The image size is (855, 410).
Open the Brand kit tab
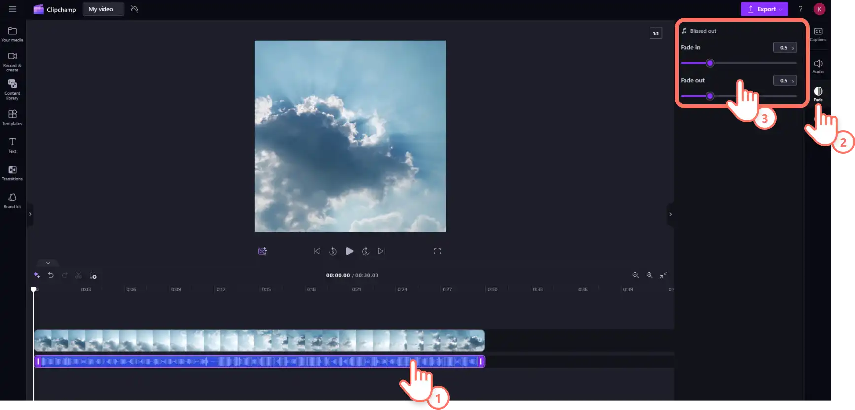point(12,201)
